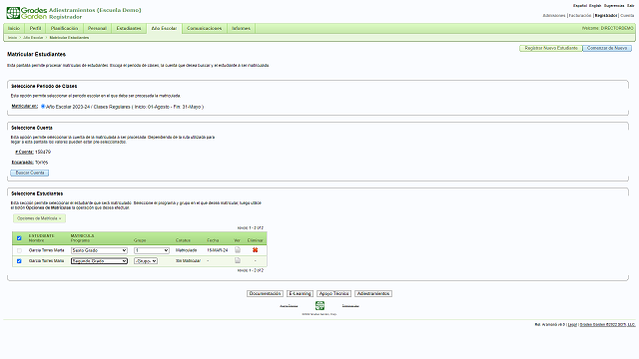Check the Sexto Grado row checkbox
The height and width of the screenshot is (359, 639).
pyautogui.click(x=19, y=250)
